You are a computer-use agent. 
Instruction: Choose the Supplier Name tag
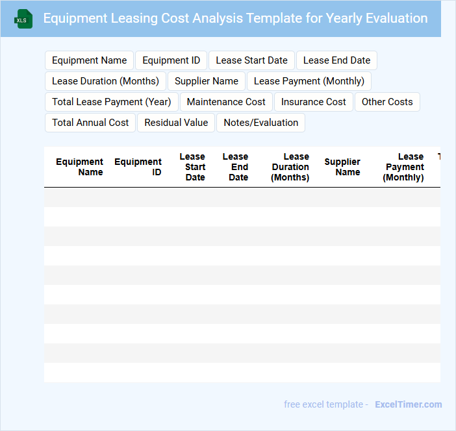207,81
